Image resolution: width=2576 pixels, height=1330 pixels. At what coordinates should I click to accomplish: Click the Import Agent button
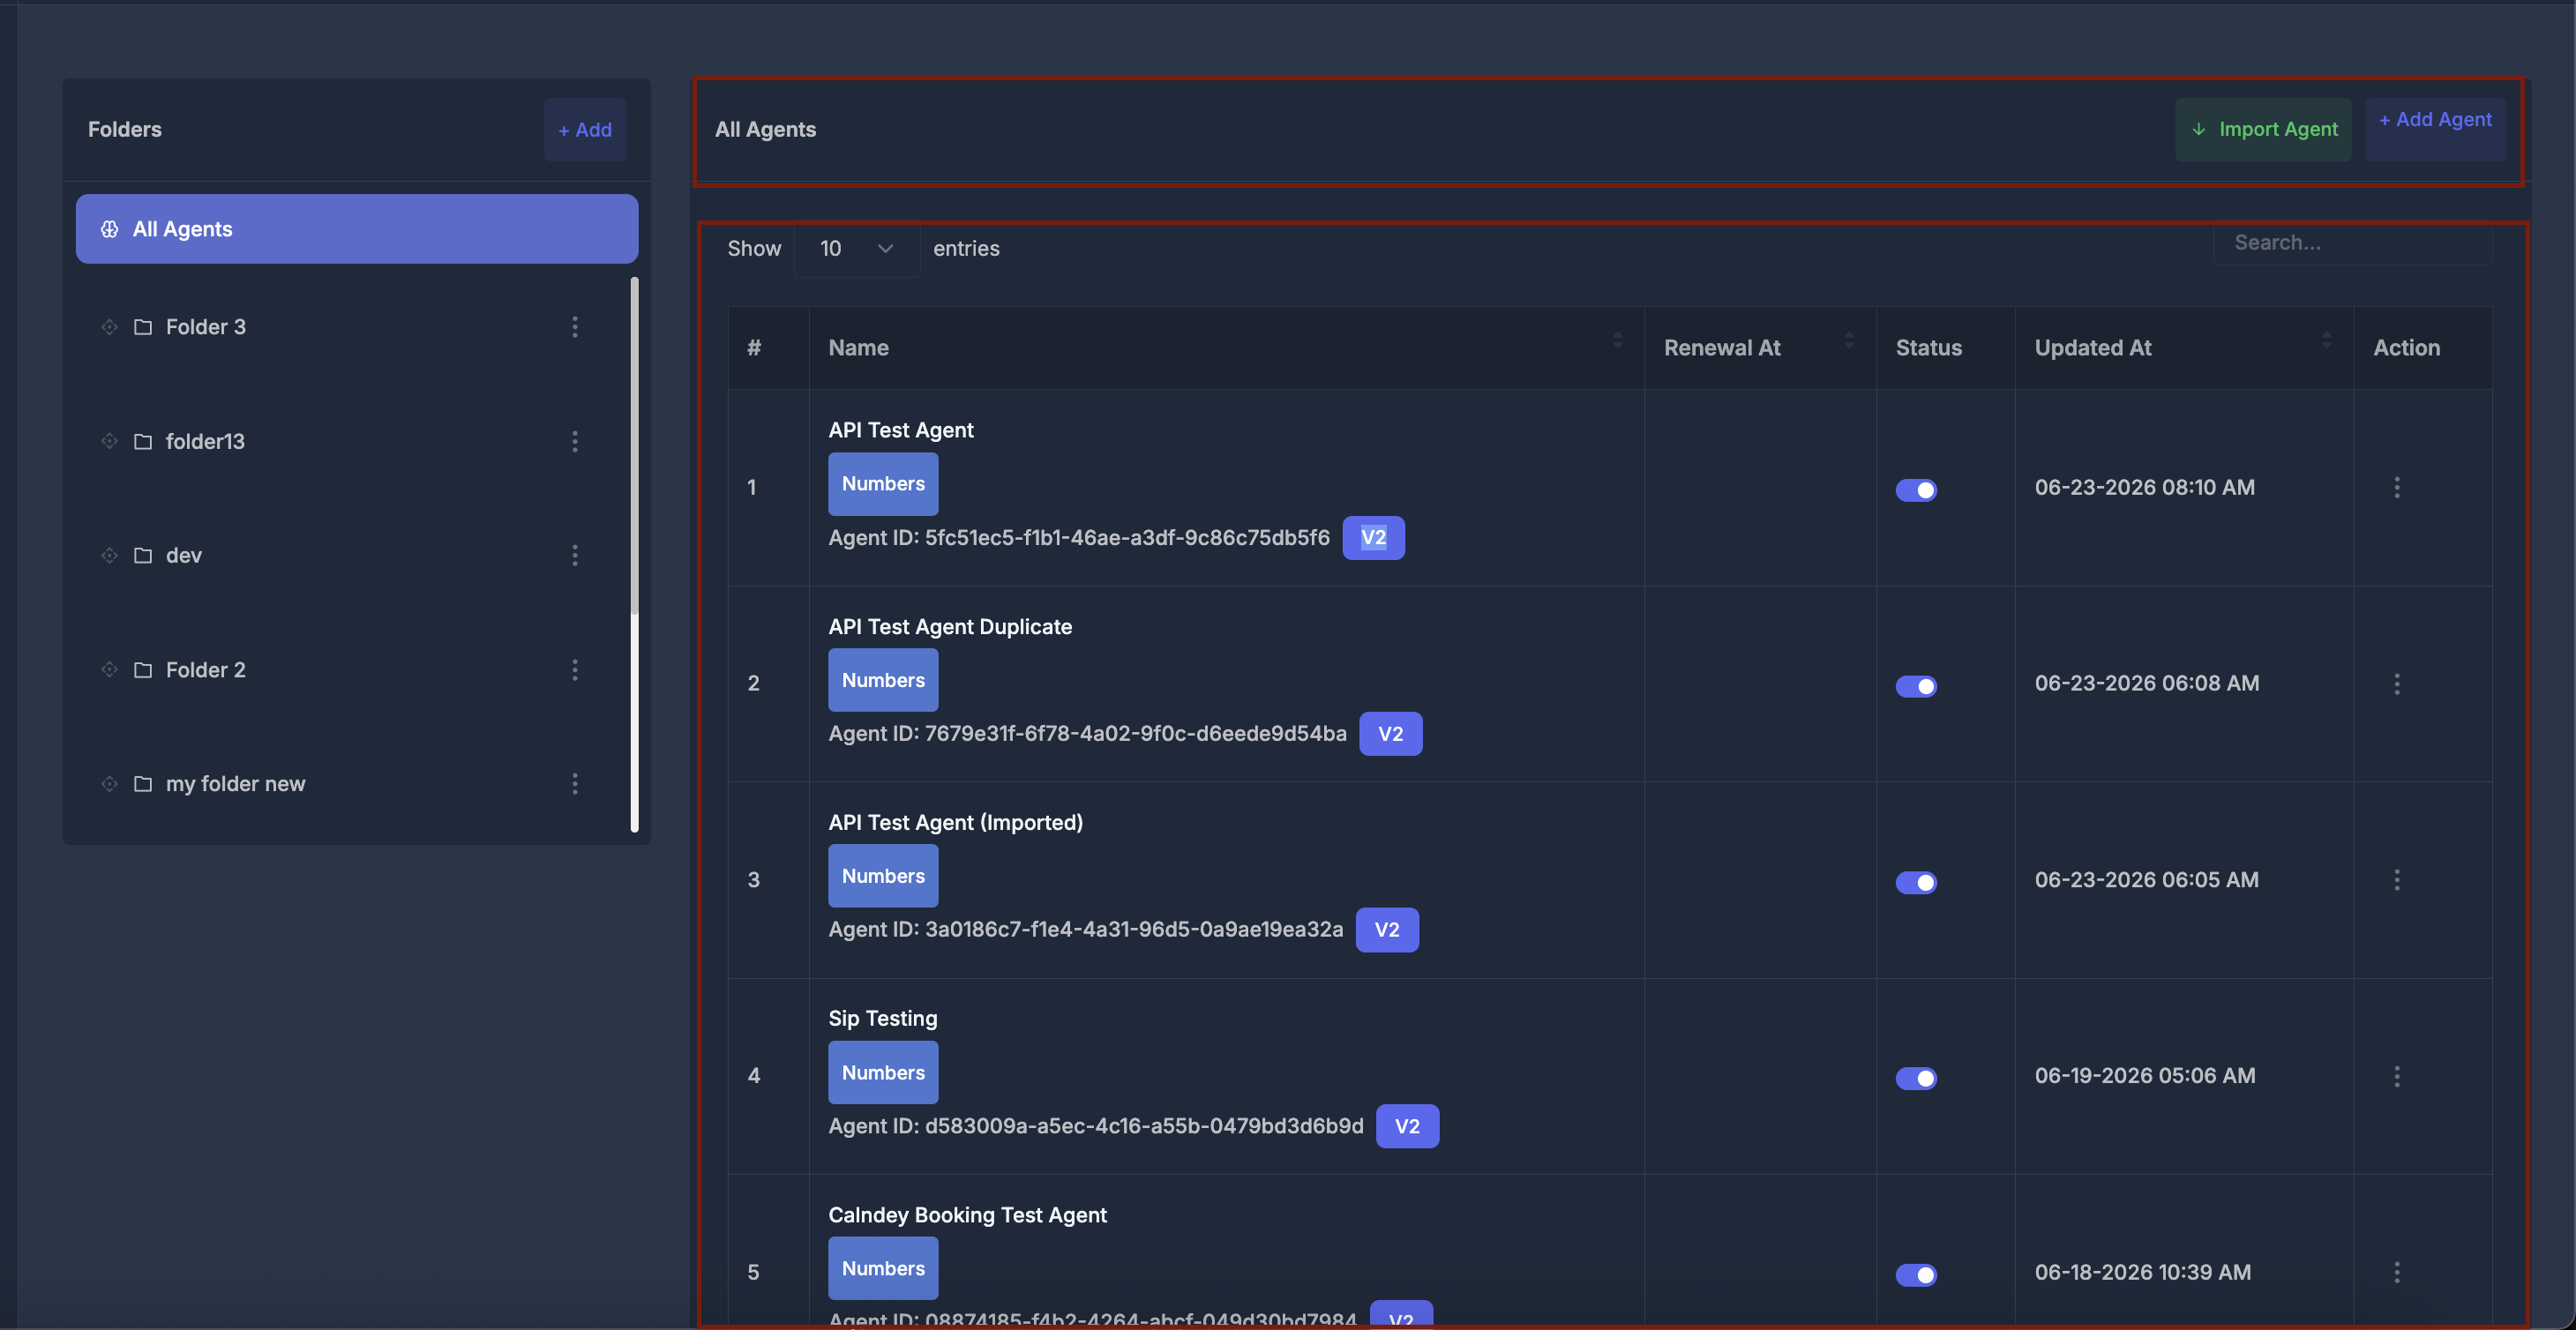(x=2263, y=129)
